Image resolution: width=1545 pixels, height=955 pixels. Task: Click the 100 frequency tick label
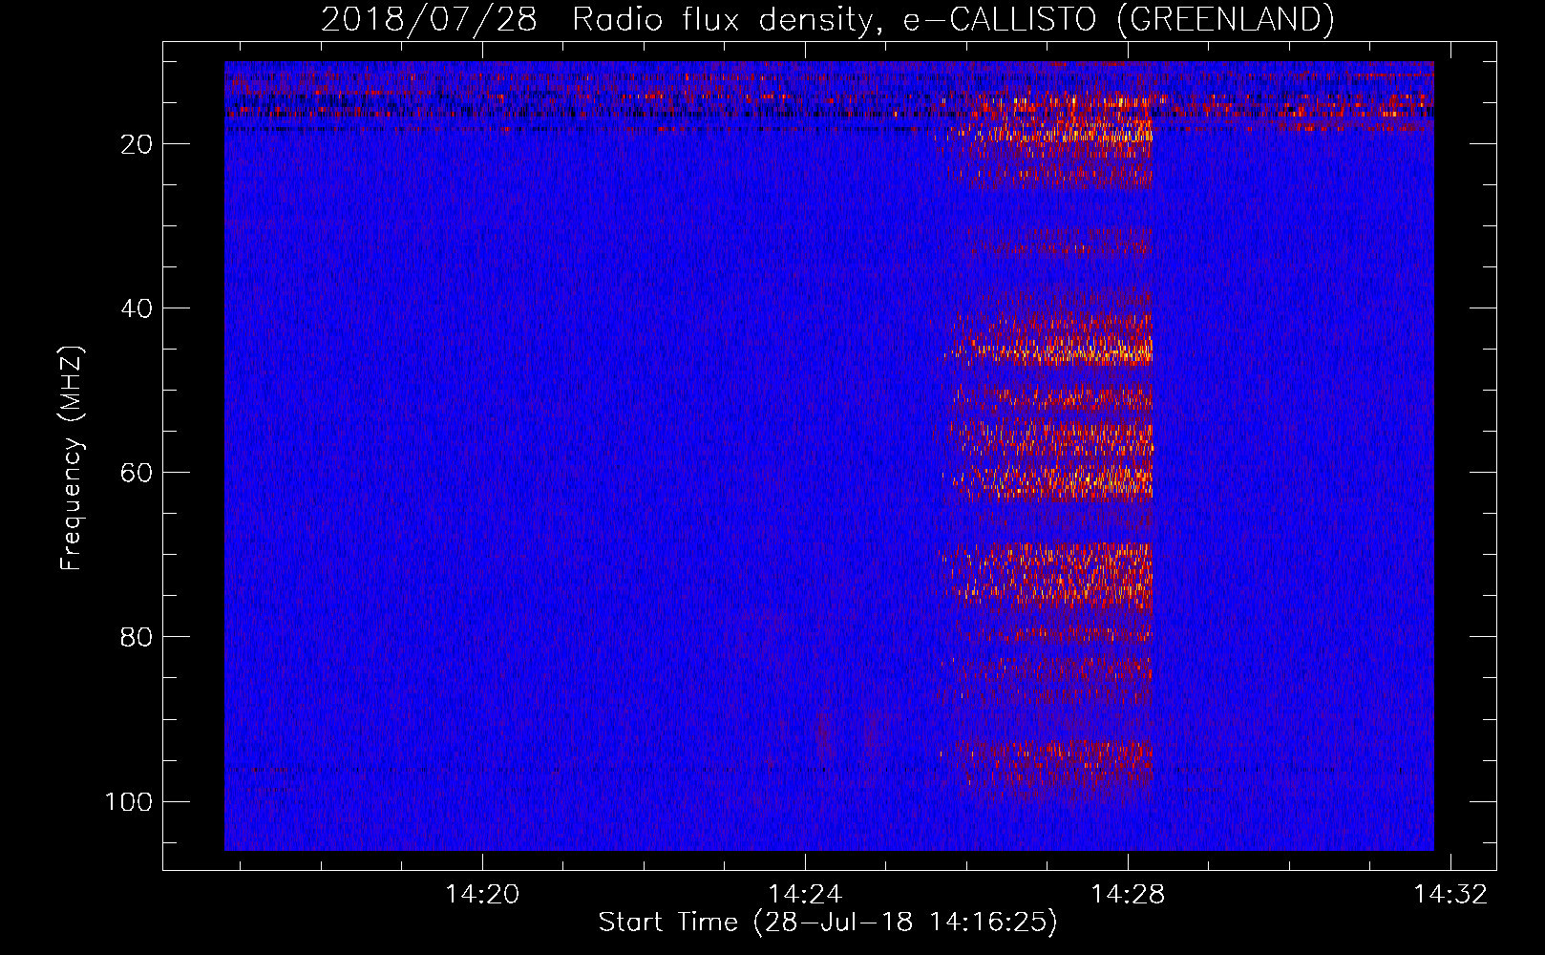[129, 801]
